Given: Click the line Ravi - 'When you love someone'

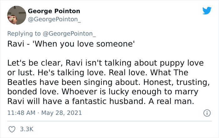Looking at the screenshot, I should pos(71,44).
